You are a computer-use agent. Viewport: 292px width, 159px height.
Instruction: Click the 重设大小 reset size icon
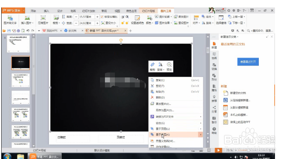pyautogui.click(x=109, y=23)
